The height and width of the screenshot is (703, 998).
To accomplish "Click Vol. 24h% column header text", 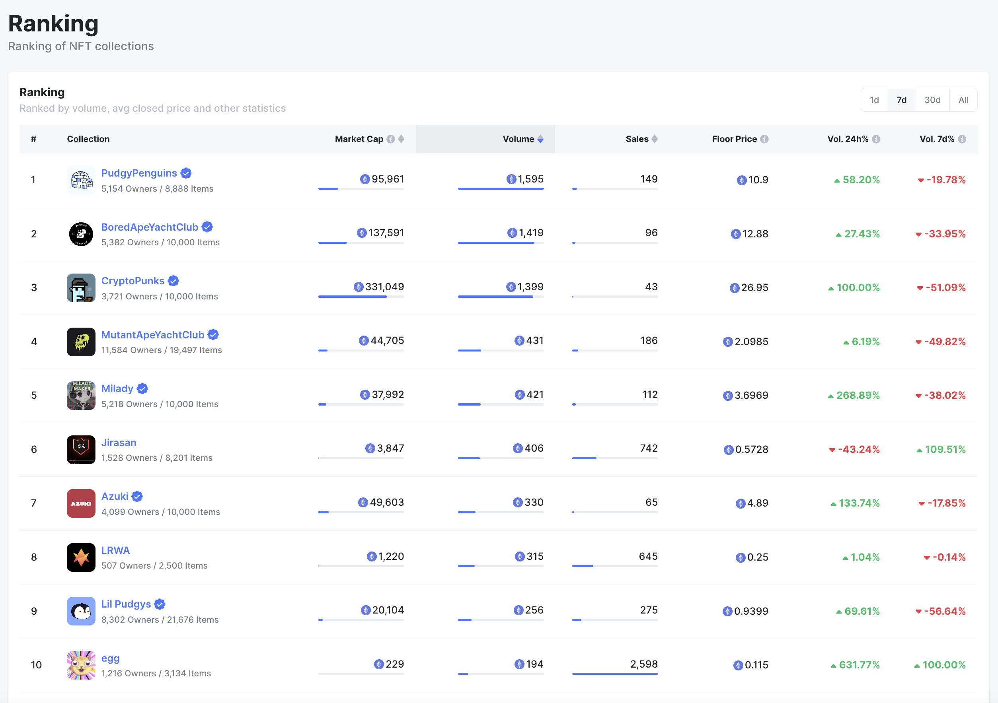I will point(848,139).
